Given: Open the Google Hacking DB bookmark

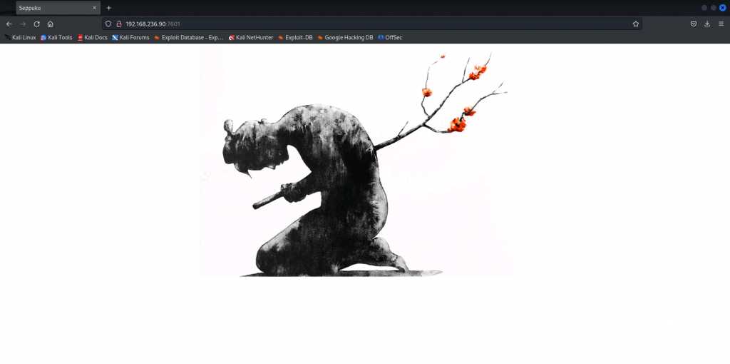Looking at the screenshot, I should point(345,37).
